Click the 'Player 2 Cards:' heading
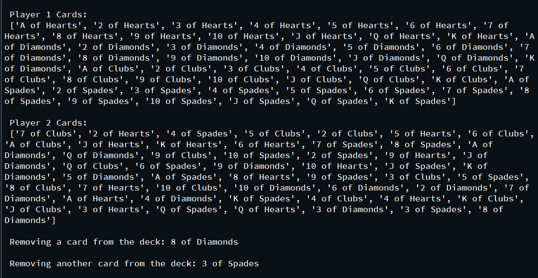This screenshot has width=538, height=278. [x=49, y=123]
